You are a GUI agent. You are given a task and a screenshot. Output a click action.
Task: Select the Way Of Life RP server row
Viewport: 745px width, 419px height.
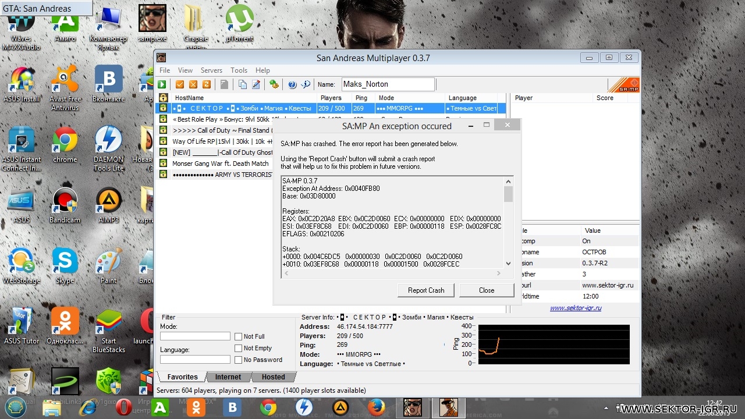pos(222,141)
